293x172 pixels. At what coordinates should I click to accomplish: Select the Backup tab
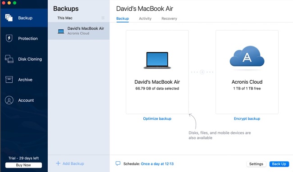pyautogui.click(x=123, y=18)
